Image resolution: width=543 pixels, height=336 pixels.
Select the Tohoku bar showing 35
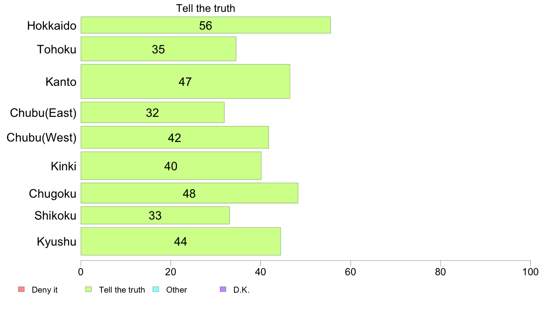[x=158, y=49]
